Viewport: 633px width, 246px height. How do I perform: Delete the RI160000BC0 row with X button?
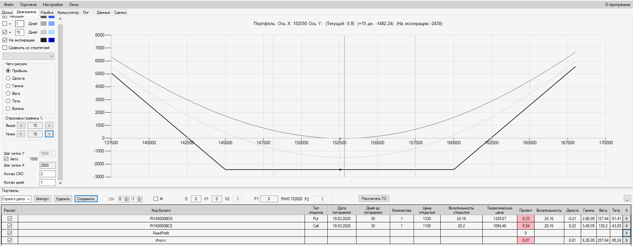tap(626, 226)
